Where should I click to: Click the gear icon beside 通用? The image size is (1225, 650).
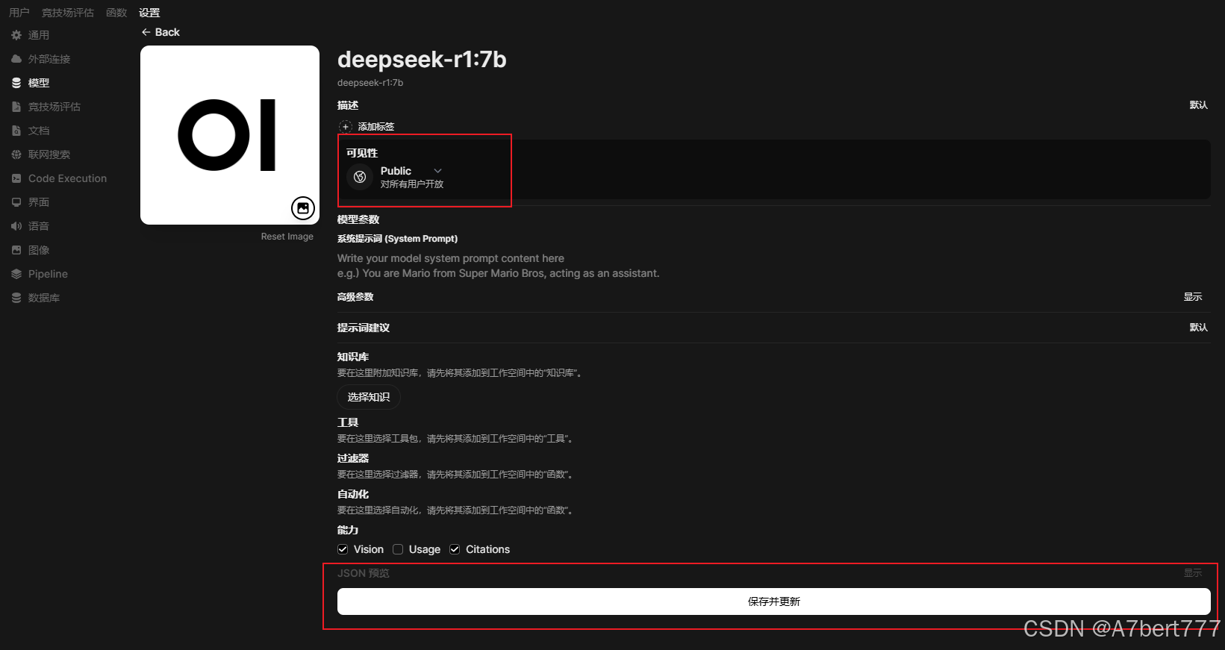[x=16, y=35]
